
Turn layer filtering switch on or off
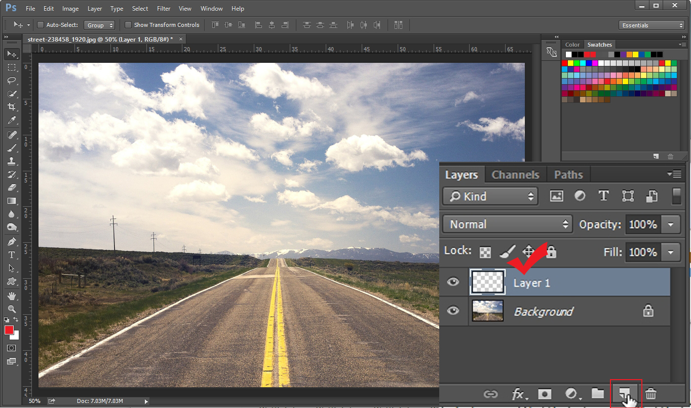pos(676,196)
